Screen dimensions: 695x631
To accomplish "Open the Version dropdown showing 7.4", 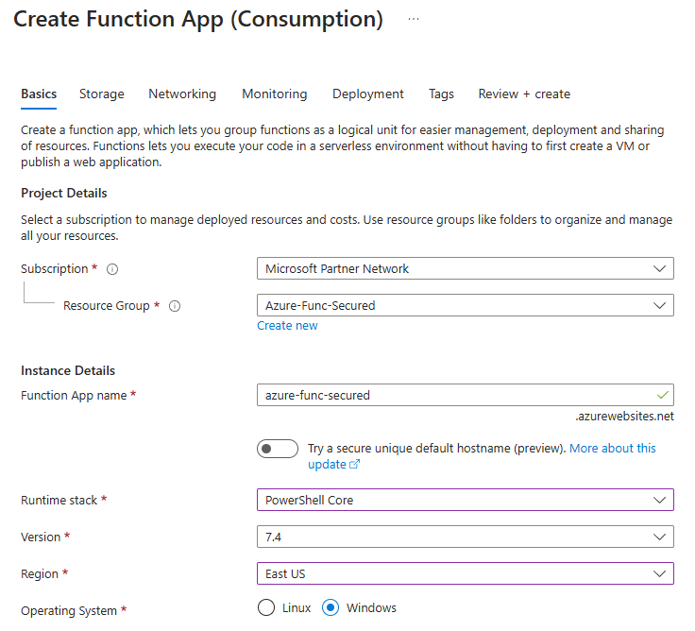I will point(465,537).
